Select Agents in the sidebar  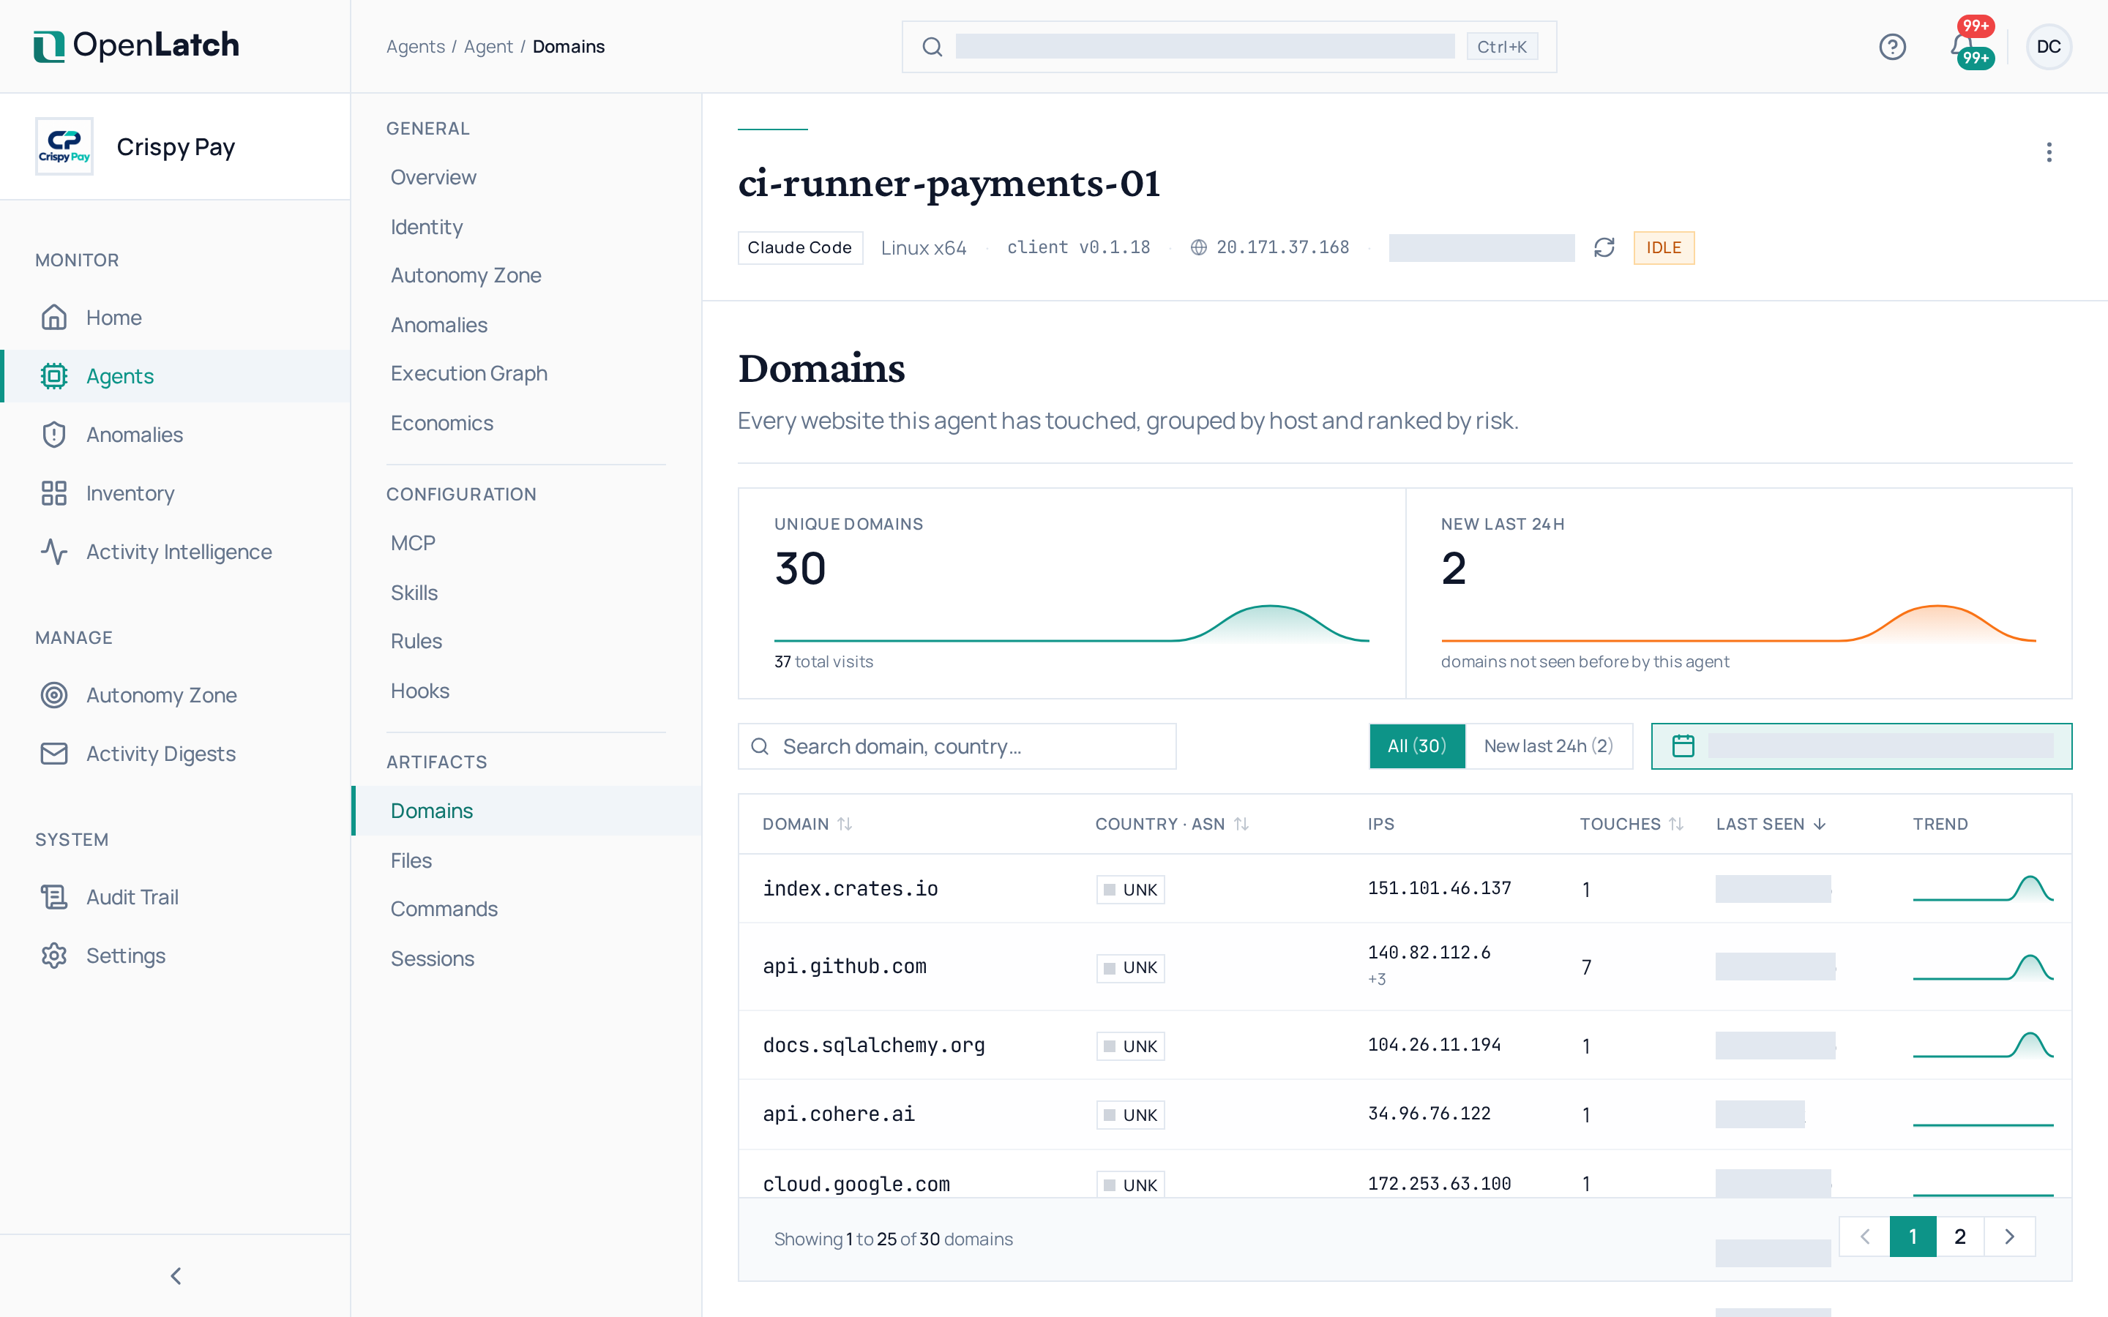[x=175, y=376]
